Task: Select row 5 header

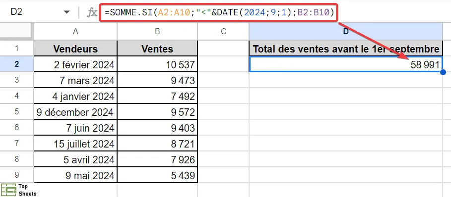Action: [17, 111]
